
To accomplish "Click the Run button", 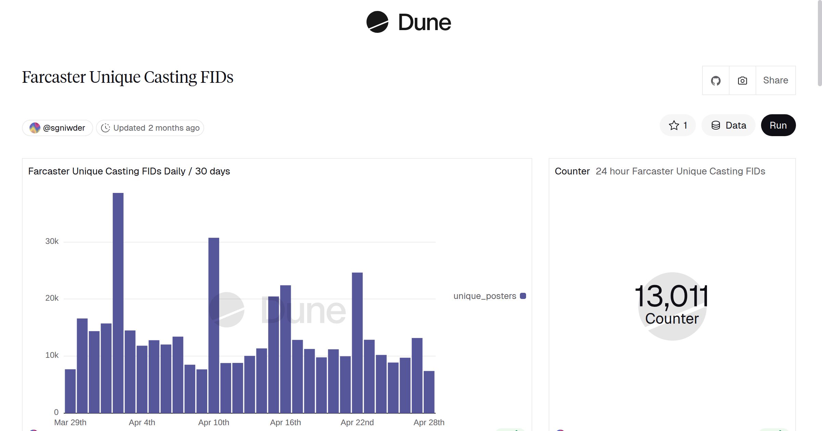I will coord(778,125).
